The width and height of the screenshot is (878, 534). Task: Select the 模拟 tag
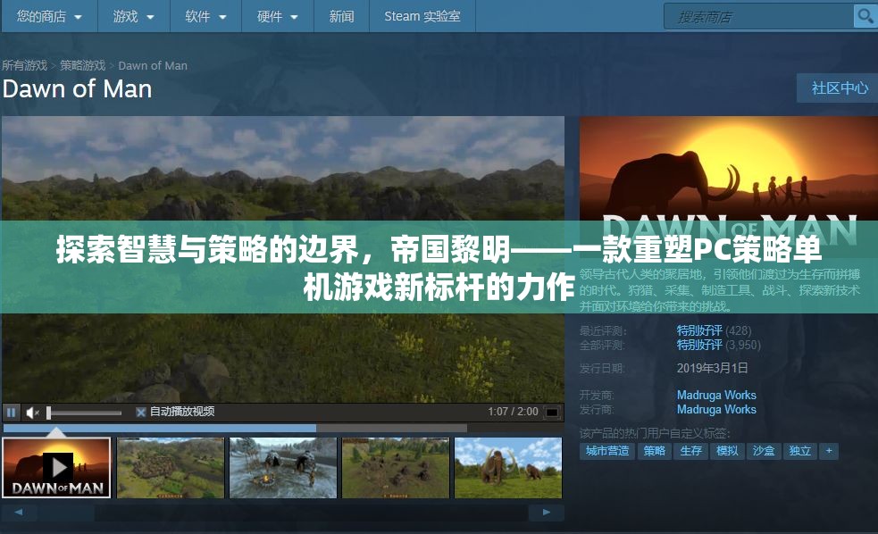point(727,451)
